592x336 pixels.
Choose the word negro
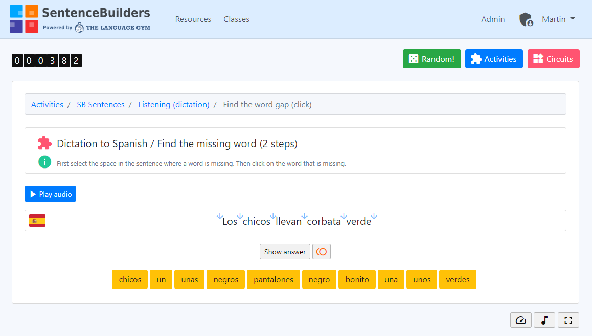319,279
